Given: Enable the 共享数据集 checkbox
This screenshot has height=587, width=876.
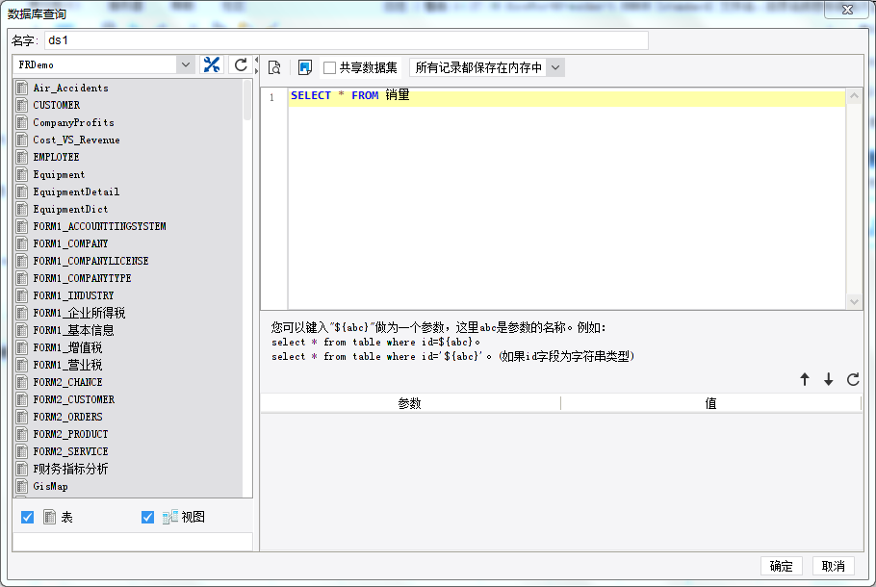Looking at the screenshot, I should (x=329, y=67).
